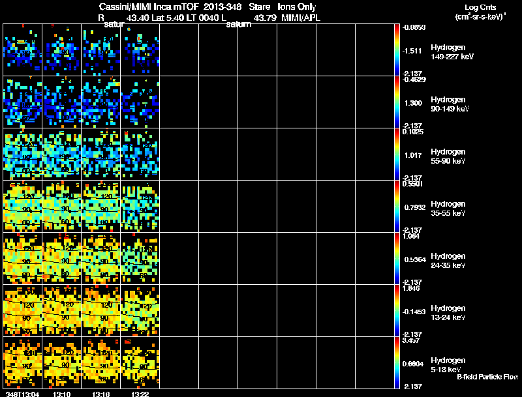Open the Hydrogen 149-227 keV image at 13:10
Image resolution: width=522 pixels, height=397 pixels.
(x=61, y=50)
